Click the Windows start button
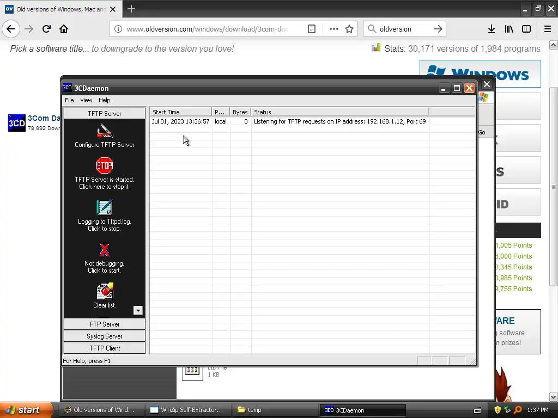 (x=26, y=410)
